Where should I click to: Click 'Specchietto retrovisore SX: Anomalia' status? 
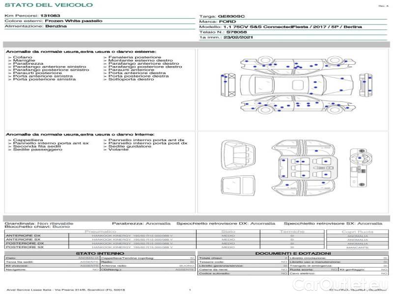click(333, 223)
